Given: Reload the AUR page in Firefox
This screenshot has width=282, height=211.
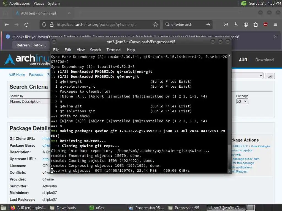Looking at the screenshot, I should tap(26, 24).
